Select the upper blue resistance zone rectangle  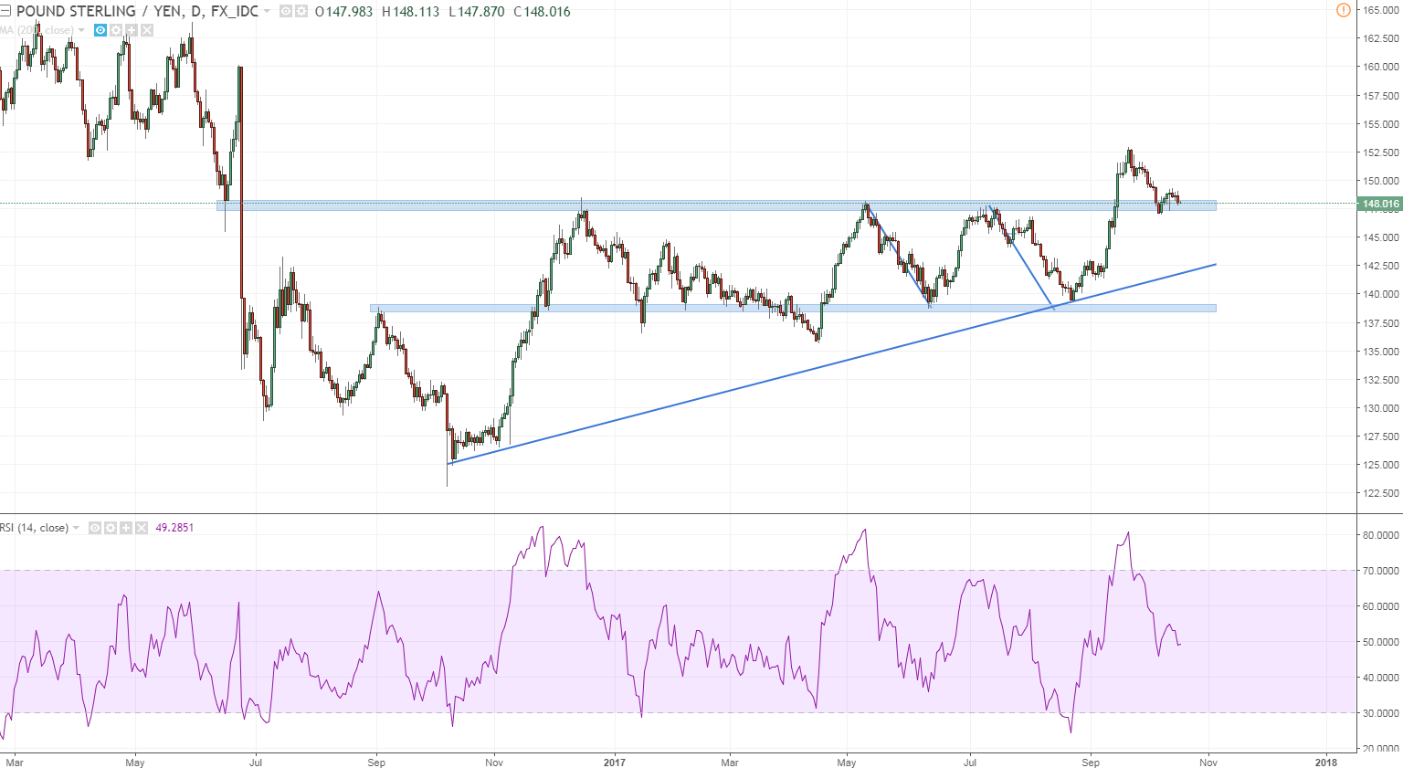tap(716, 206)
